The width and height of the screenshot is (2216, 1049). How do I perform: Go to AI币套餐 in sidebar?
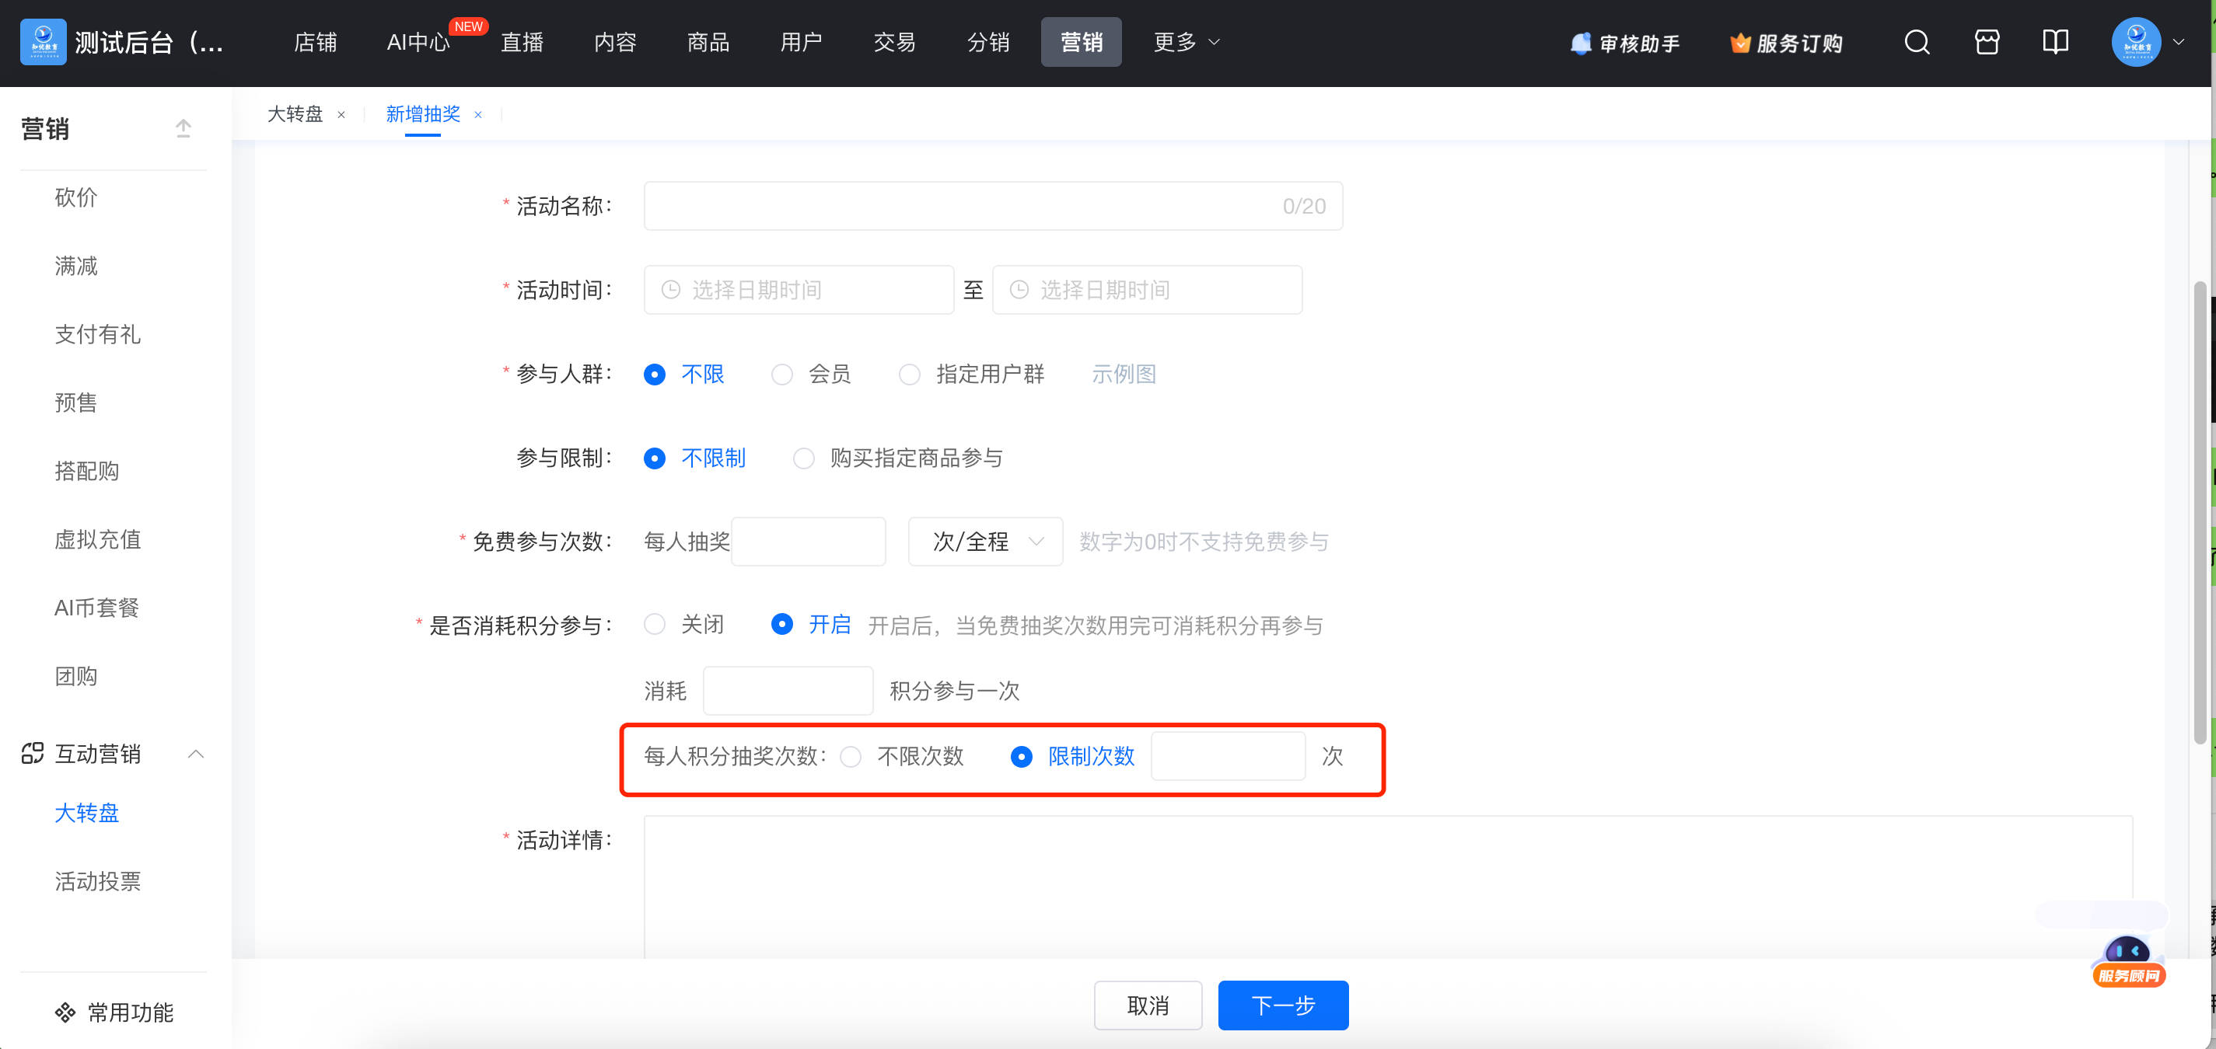pos(96,608)
